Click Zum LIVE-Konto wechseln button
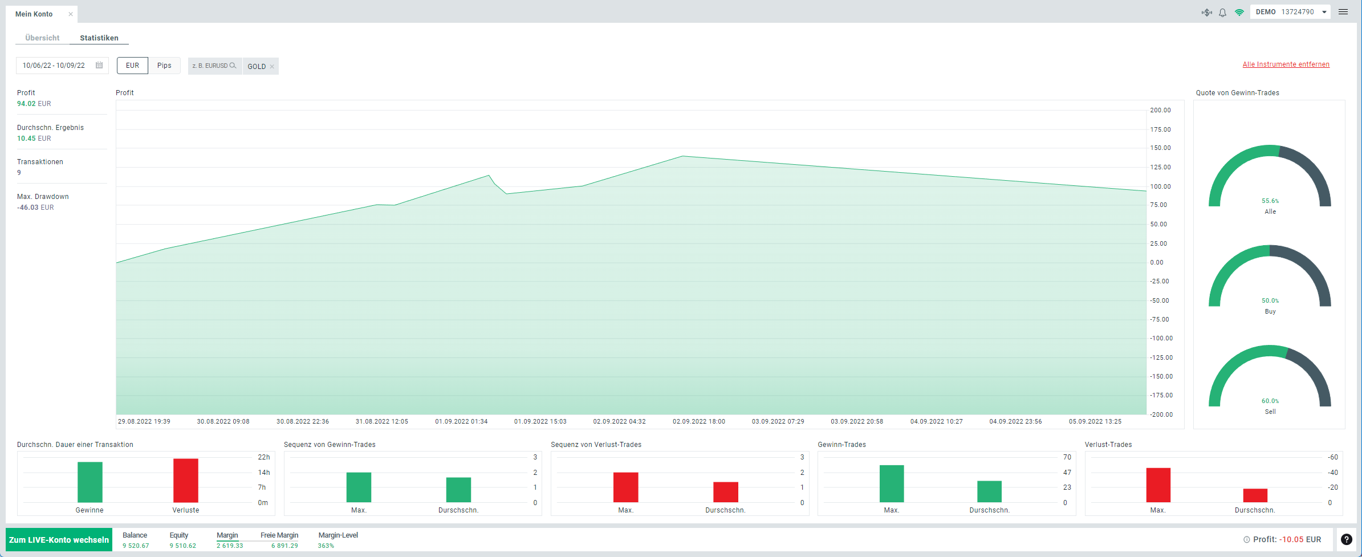 (x=59, y=539)
